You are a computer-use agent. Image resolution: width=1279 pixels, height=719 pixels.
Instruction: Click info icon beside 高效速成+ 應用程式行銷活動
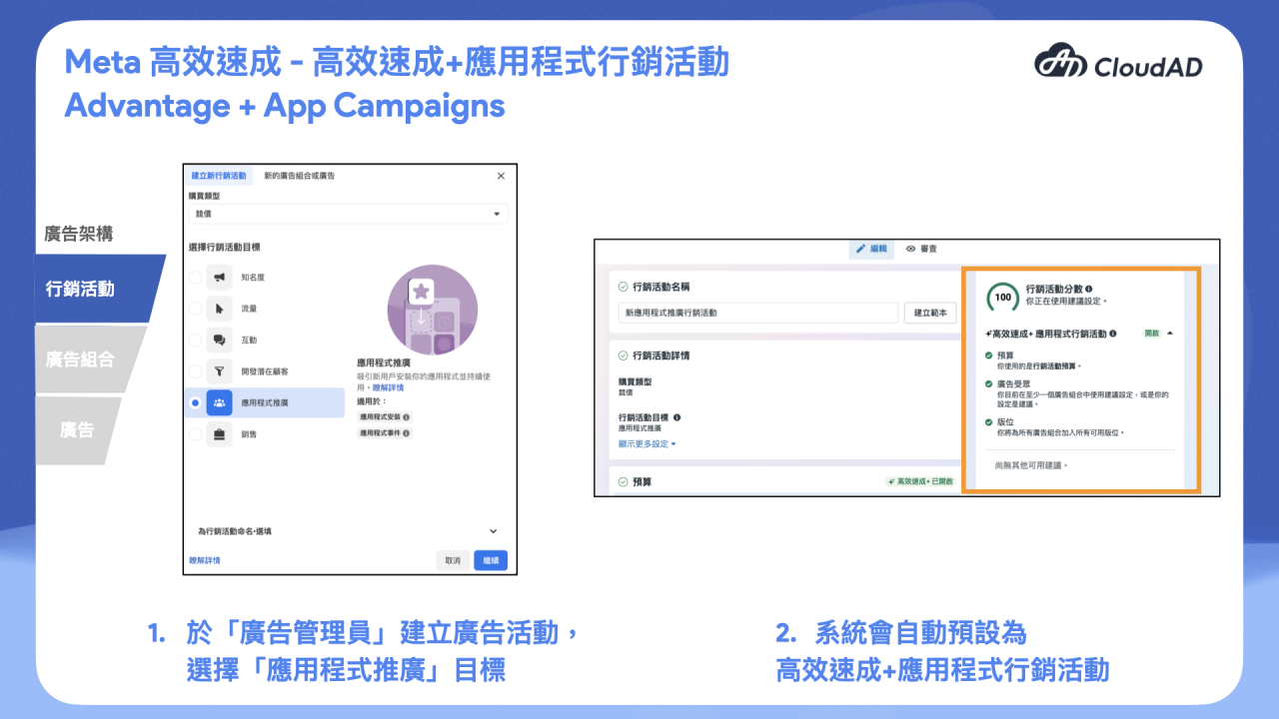(x=1113, y=334)
